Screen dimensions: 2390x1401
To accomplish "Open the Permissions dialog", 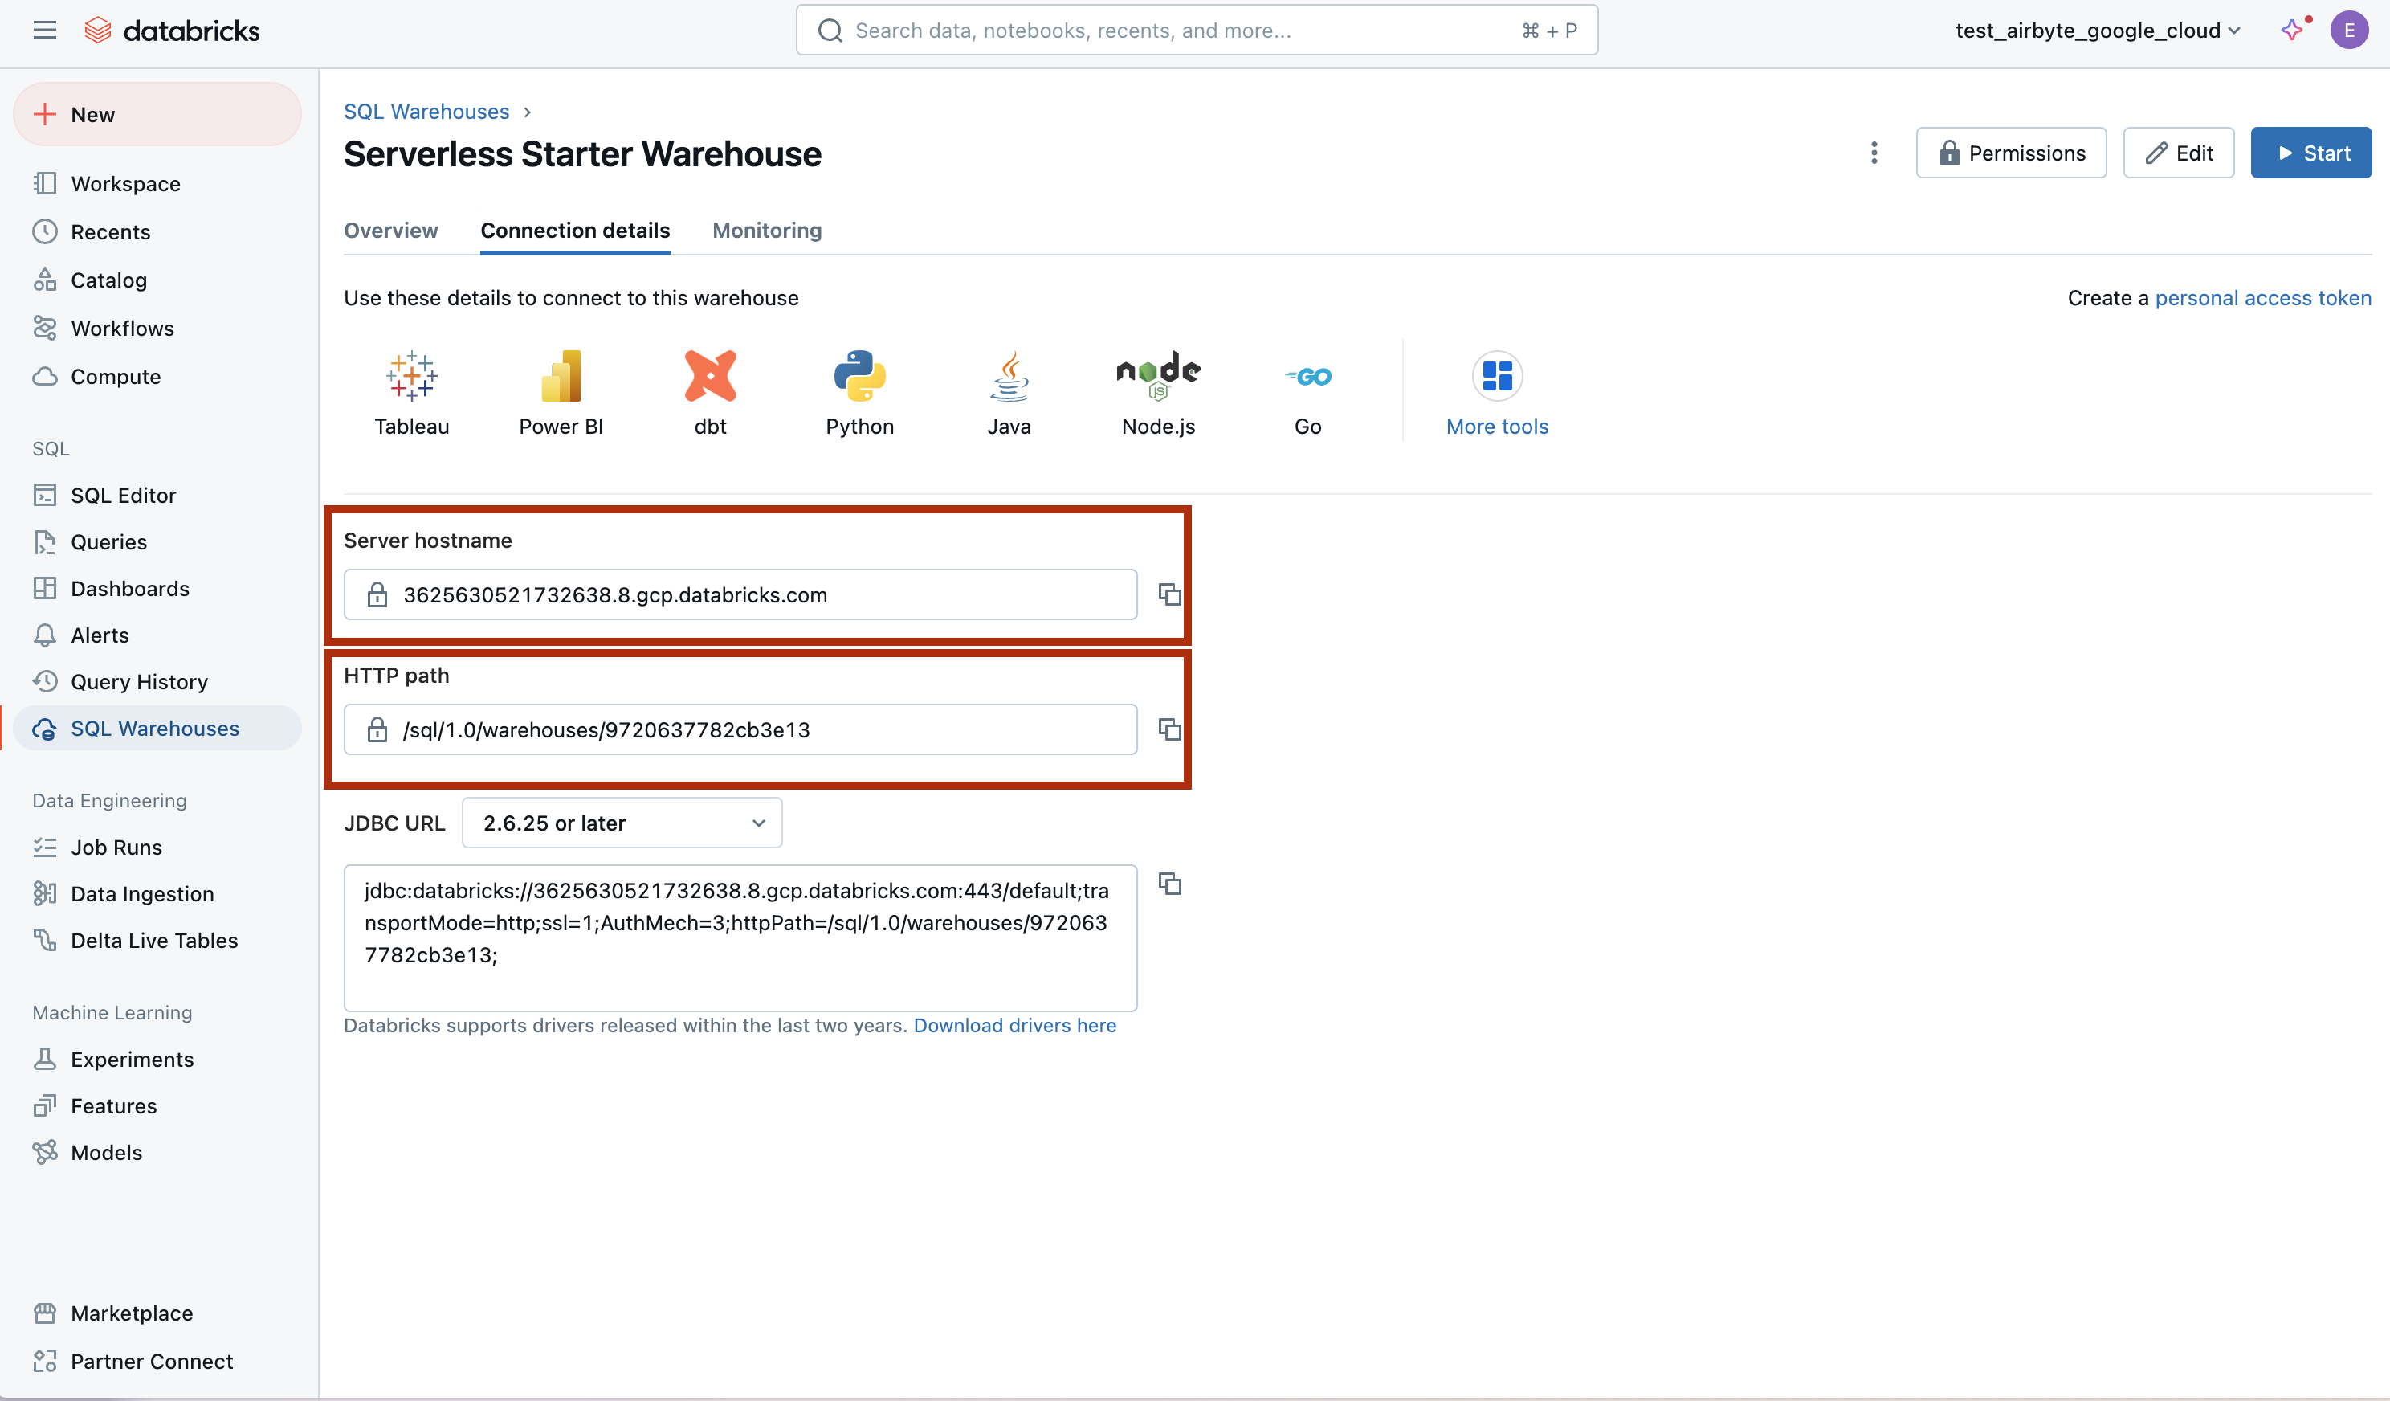I will [x=2012, y=153].
